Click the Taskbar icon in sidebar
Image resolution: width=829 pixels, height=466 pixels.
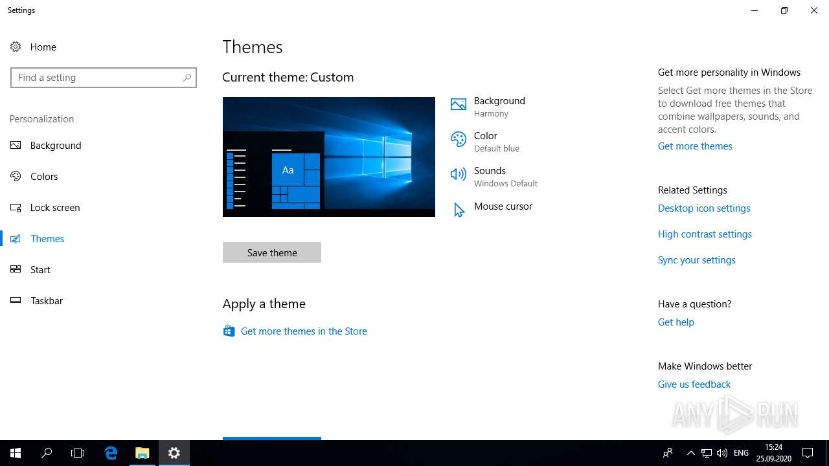click(16, 300)
